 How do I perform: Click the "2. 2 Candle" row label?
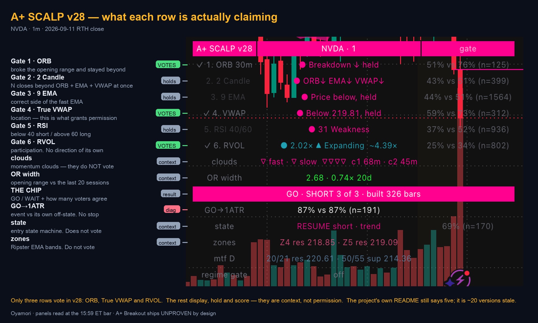coord(228,81)
